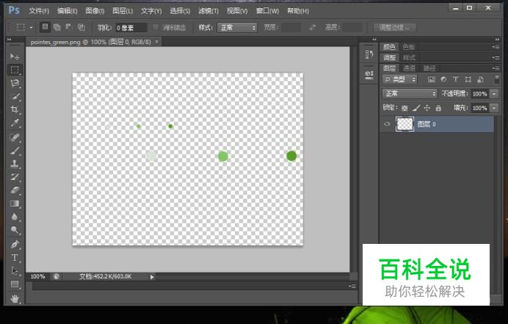Open the Color panel flyout menu
Viewport: 508px width, 324px height.
pyautogui.click(x=496, y=47)
